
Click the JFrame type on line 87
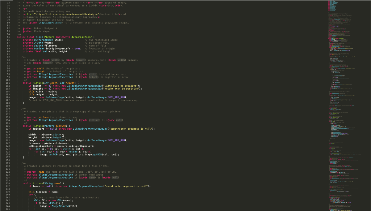click(38, 43)
